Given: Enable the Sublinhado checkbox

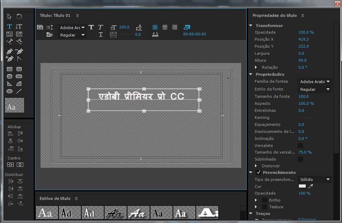Looking at the screenshot, I should 300,159.
